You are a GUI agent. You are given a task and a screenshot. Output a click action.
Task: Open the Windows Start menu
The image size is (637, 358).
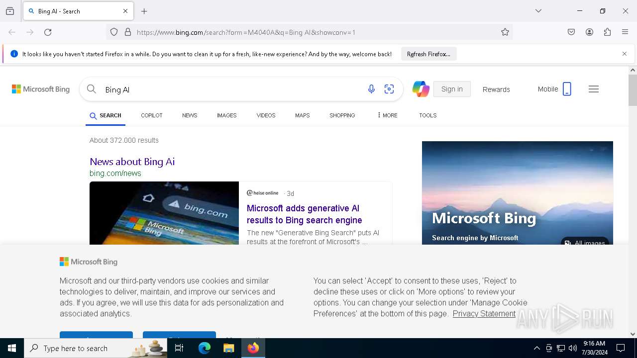(x=12, y=348)
